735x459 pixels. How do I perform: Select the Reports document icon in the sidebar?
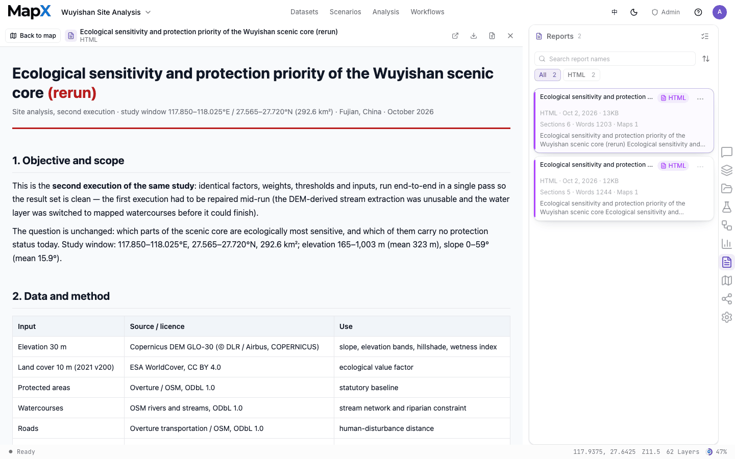point(727,262)
